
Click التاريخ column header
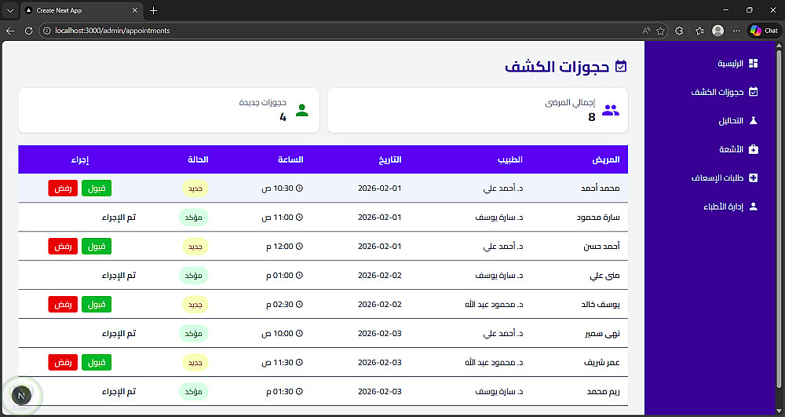tap(390, 159)
